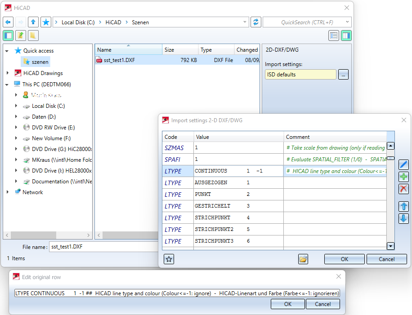Toggle the preview pane icon
The image size is (412, 315).
click(346, 35)
